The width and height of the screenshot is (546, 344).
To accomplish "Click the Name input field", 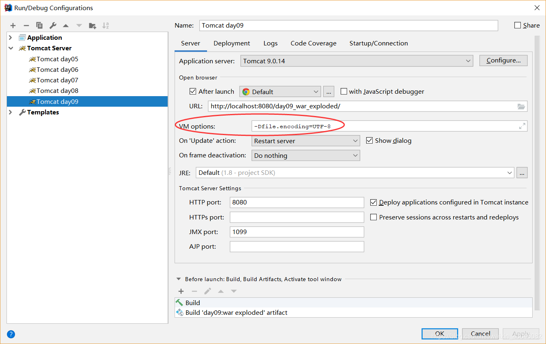I will 349,25.
